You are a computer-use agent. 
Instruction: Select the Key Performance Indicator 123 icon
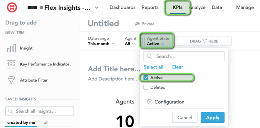pyautogui.click(x=11, y=64)
